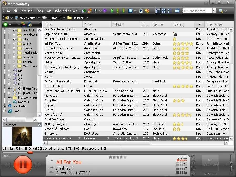236x177 pixels.
Task: Open the Tools menu
Action: 39,11
